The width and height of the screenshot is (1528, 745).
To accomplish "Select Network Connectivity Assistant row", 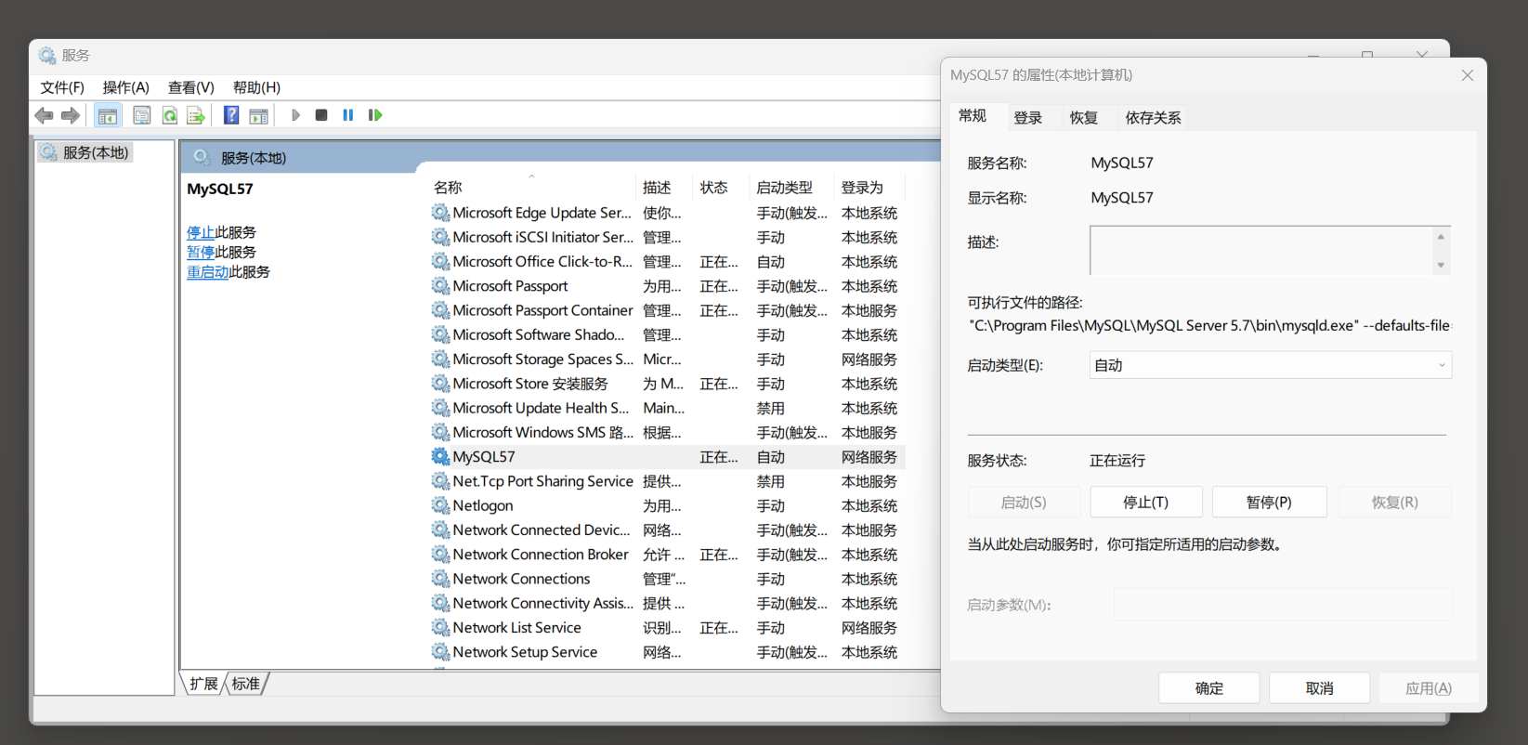I will tap(667, 603).
